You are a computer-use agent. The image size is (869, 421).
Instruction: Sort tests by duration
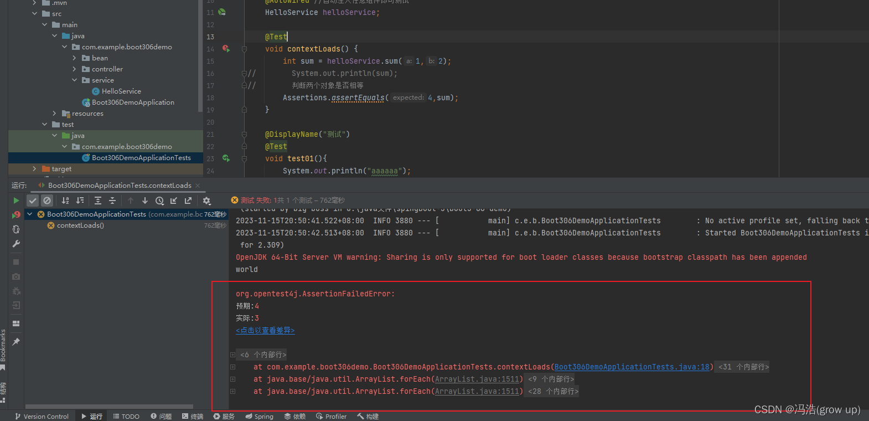[80, 201]
